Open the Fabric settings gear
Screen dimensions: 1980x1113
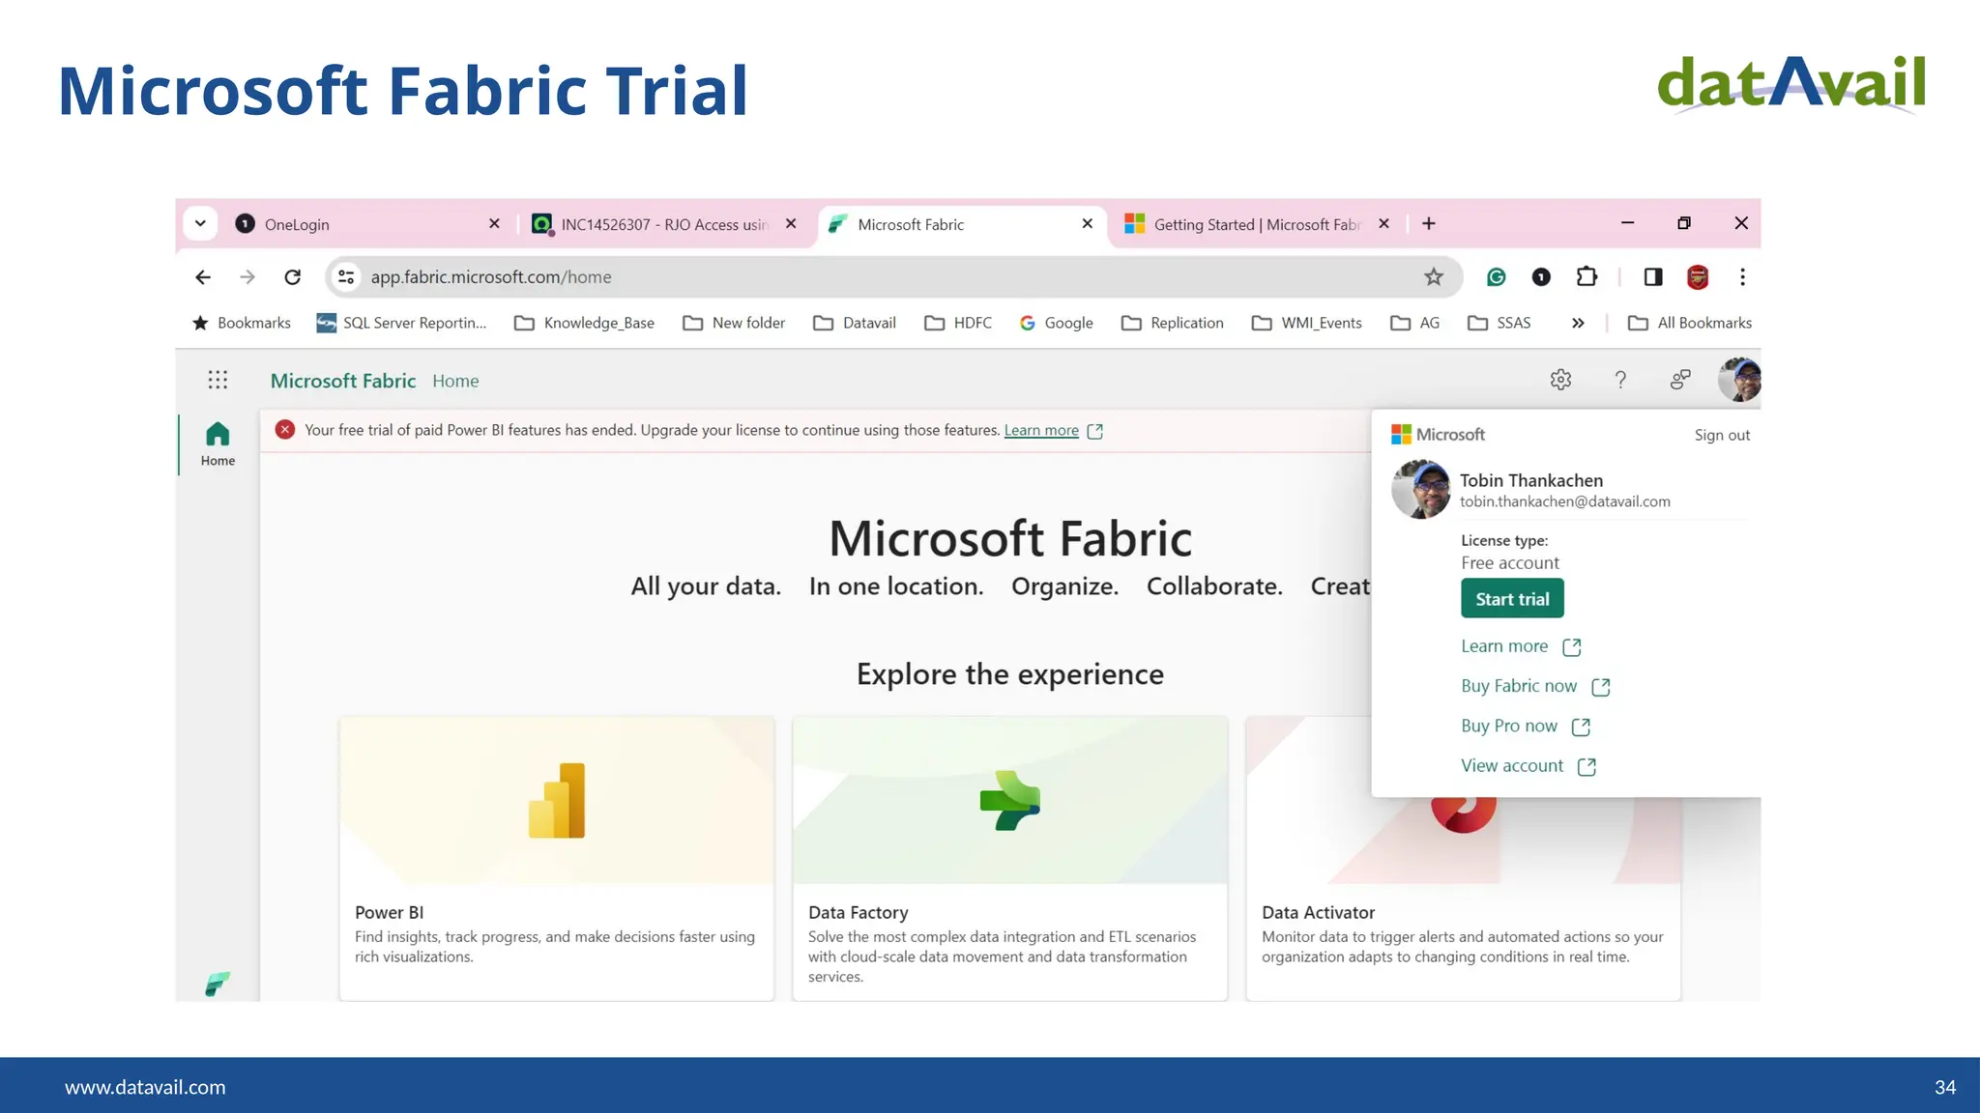coord(1560,380)
